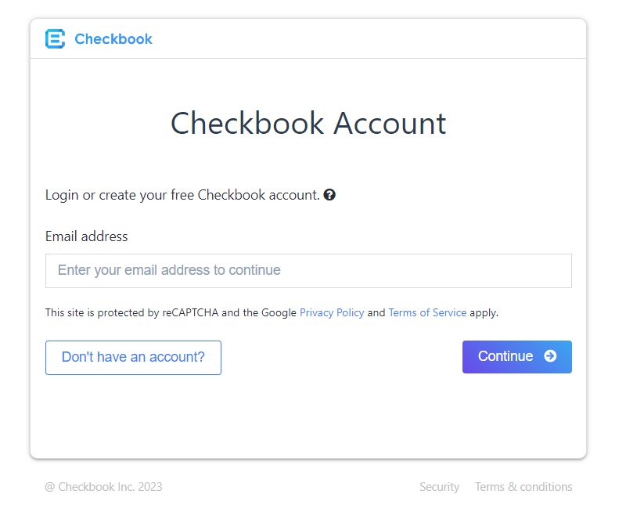Image resolution: width=644 pixels, height=530 pixels.
Task: Click the Checkbook Account heading
Action: coord(308,123)
